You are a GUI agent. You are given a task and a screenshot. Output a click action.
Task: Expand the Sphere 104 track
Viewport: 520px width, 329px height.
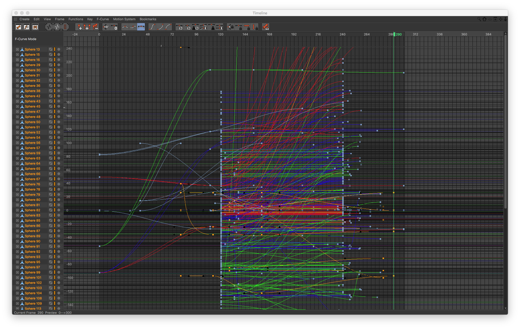click(17, 293)
